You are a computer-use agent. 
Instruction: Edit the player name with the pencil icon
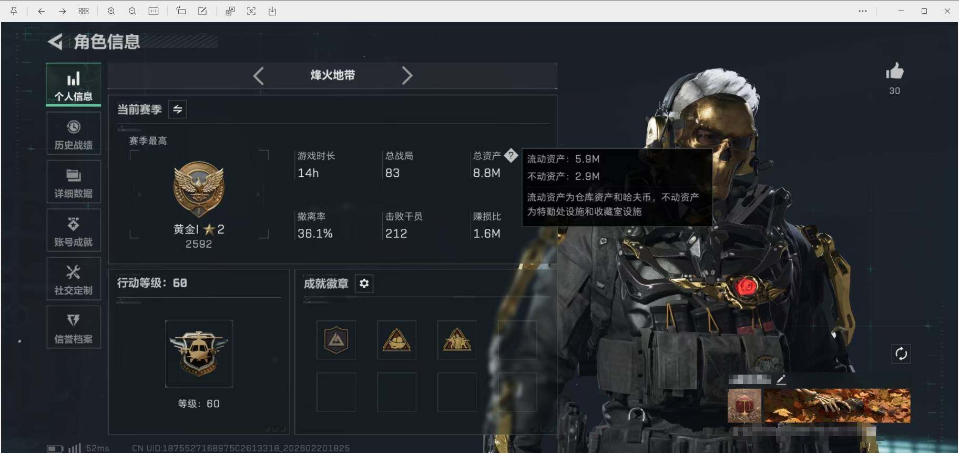click(x=781, y=379)
